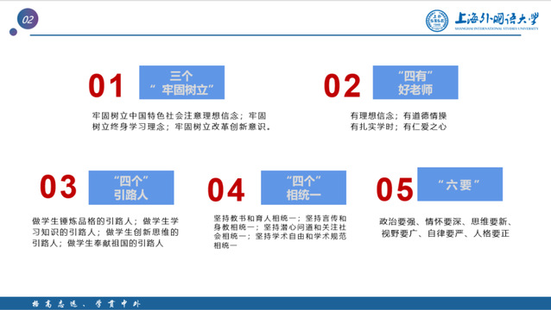The image size is (551, 310).
Task: Click the blue "四有"好老师 box
Action: click(415, 83)
